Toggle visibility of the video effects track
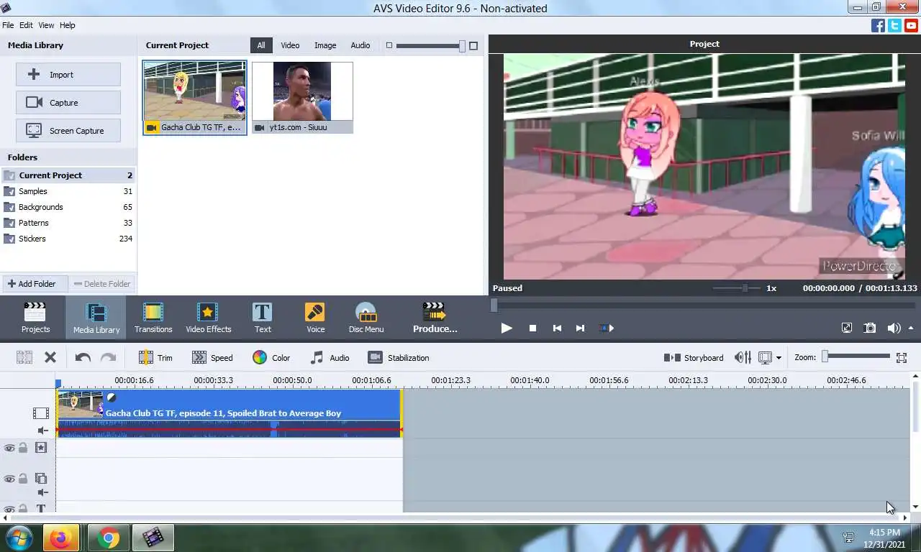Image resolution: width=921 pixels, height=552 pixels. tap(9, 448)
